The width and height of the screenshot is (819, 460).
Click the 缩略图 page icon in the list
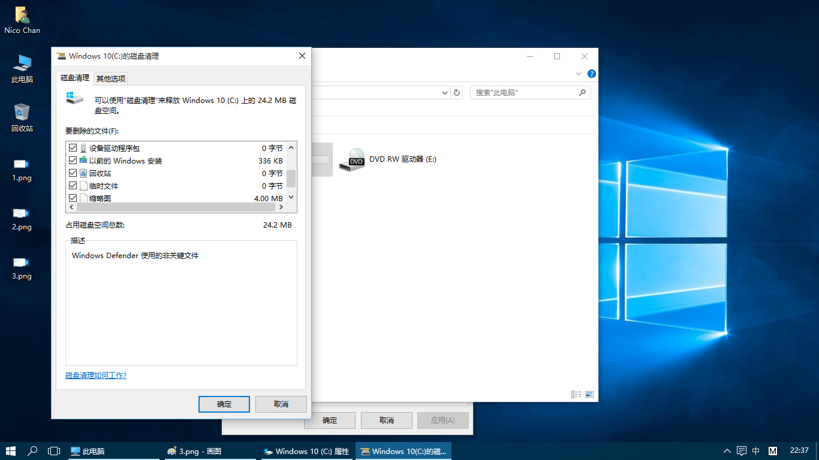point(83,198)
